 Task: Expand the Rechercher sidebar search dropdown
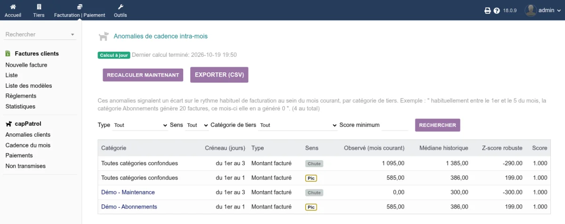tap(73, 35)
